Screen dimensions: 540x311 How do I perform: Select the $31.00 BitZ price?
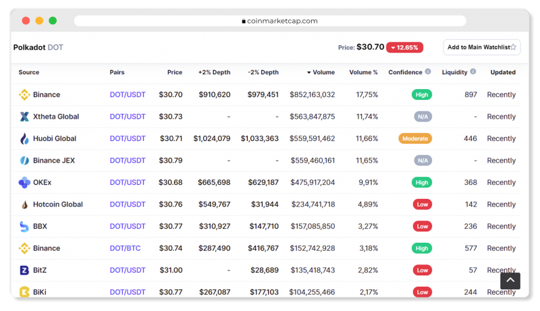[171, 270]
